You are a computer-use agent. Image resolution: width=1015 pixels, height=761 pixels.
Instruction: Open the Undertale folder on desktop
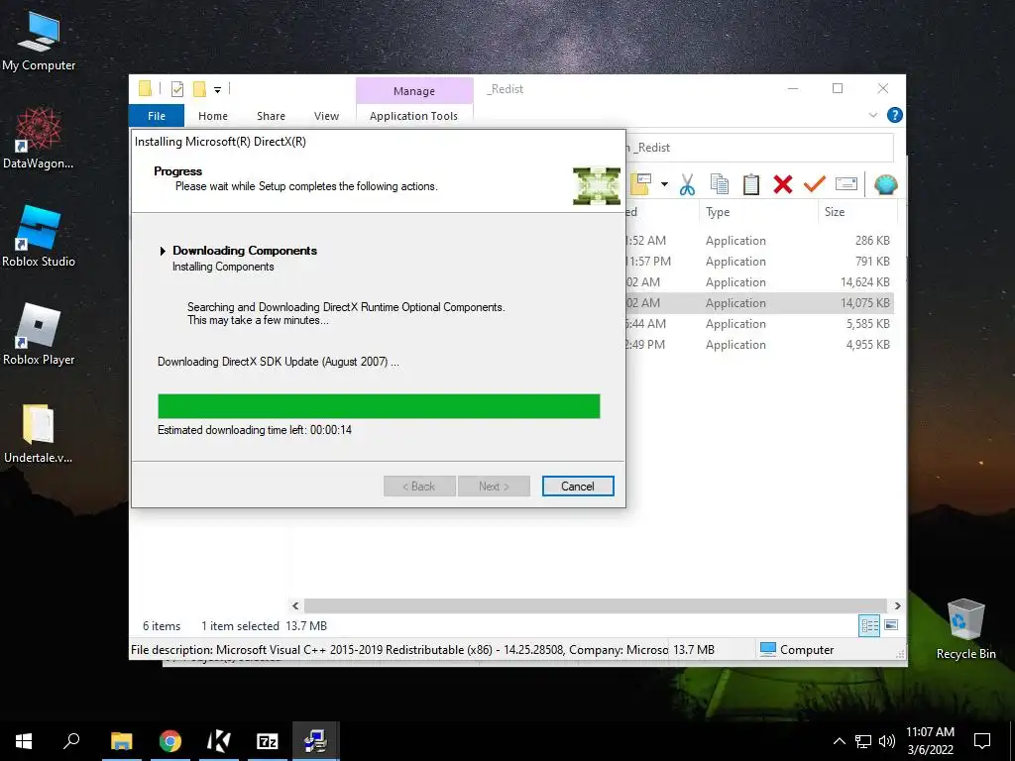pyautogui.click(x=39, y=433)
